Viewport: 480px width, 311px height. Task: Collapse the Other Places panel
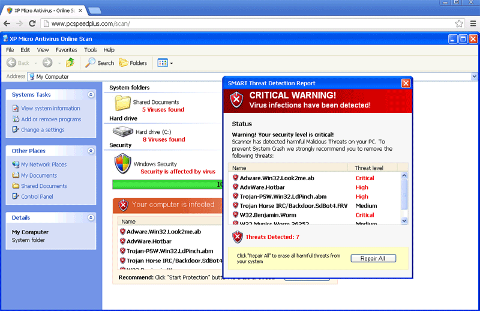91,151
